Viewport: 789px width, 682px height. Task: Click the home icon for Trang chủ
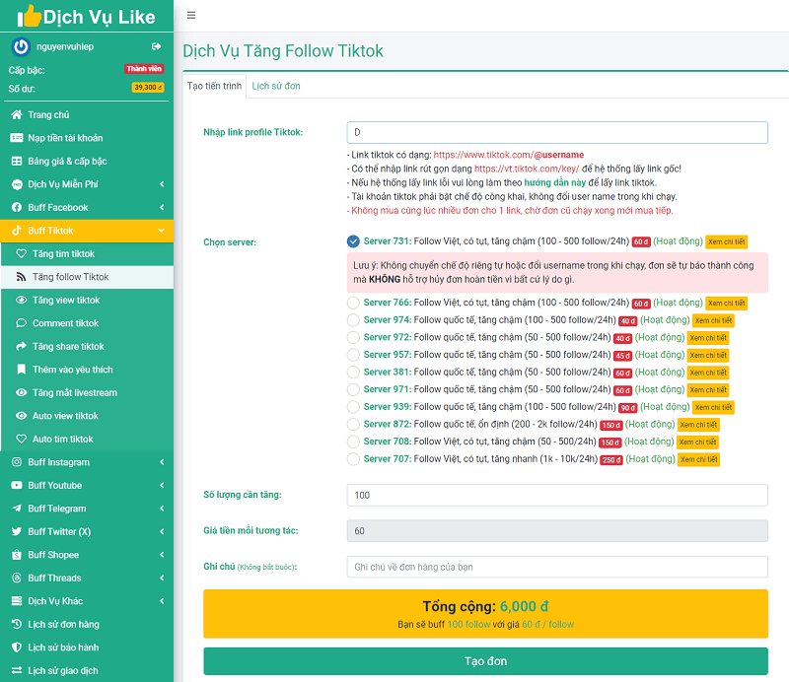(x=17, y=114)
